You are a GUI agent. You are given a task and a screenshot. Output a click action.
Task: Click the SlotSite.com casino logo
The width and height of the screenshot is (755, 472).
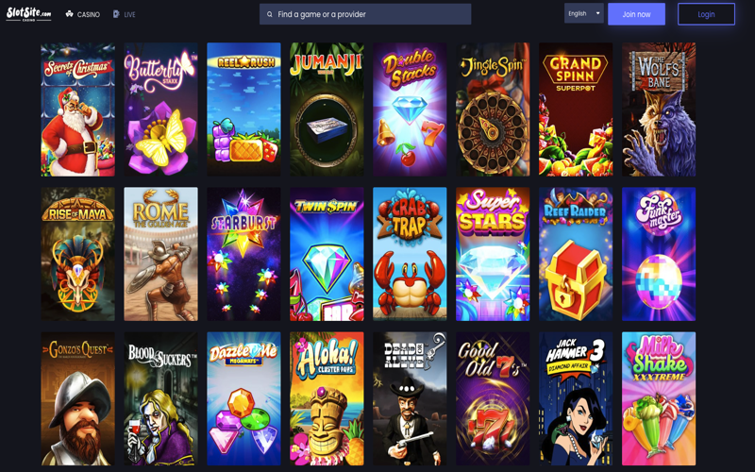pos(28,14)
